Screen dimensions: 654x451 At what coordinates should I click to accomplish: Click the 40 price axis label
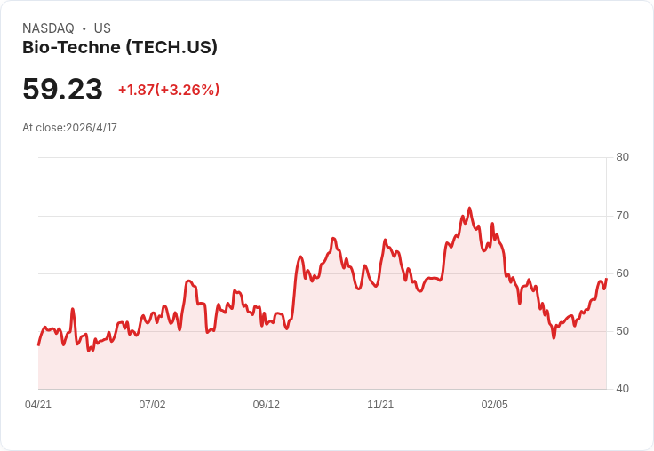click(x=622, y=389)
